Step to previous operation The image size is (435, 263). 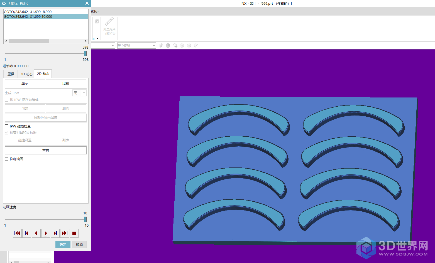(27, 233)
